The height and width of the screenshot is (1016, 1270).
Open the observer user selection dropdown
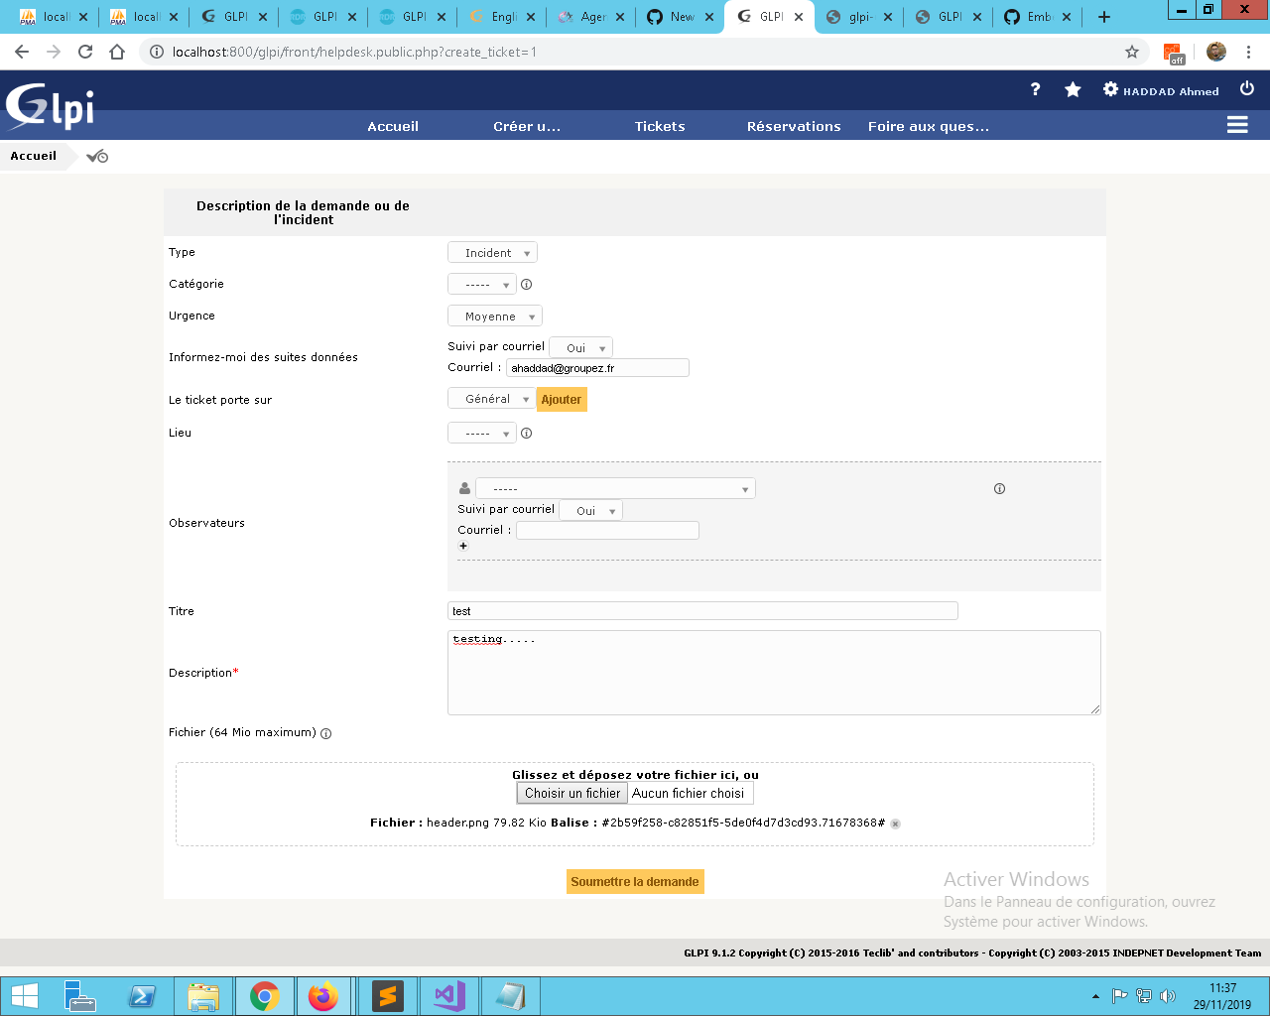pos(615,489)
